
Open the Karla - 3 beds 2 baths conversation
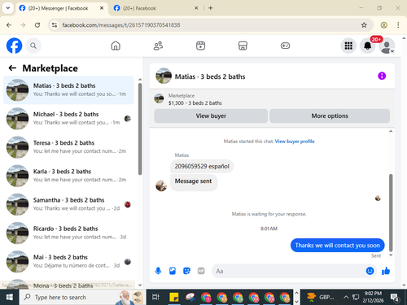68,176
